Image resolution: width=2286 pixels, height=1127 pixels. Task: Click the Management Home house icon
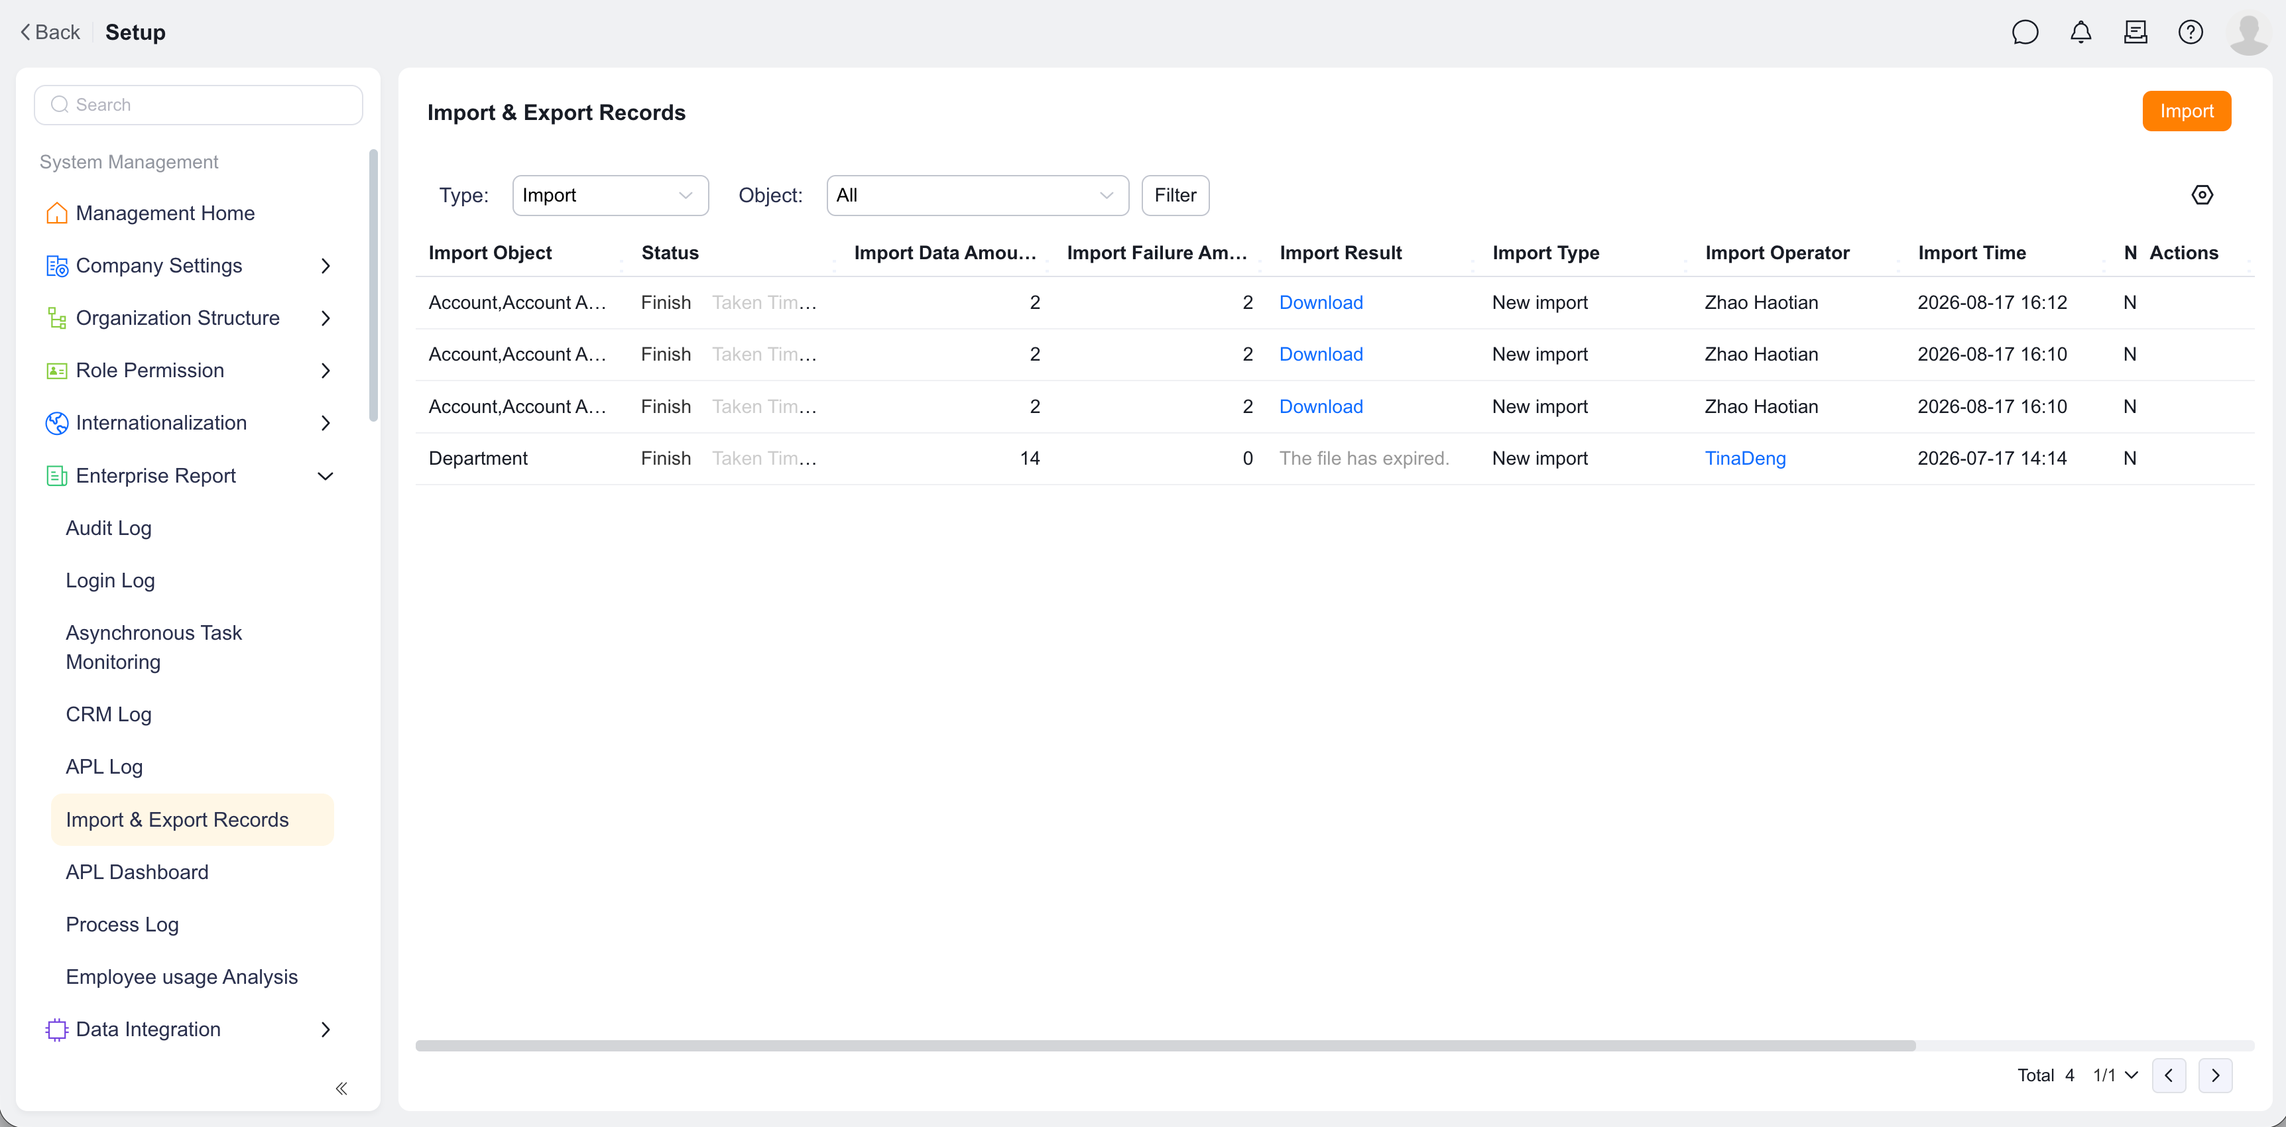(57, 213)
